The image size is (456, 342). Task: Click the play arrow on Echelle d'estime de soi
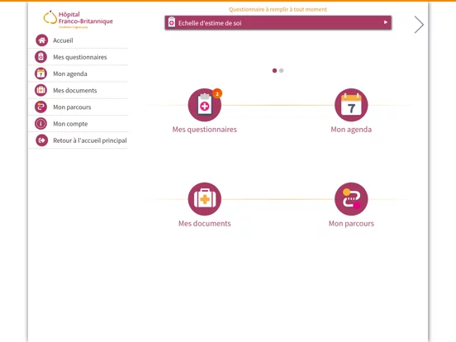pyautogui.click(x=386, y=22)
